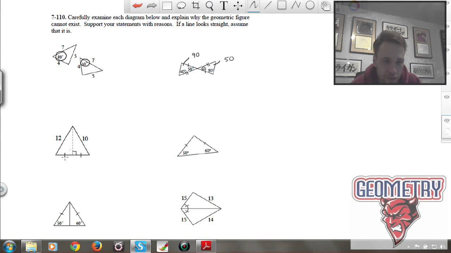Image resolution: width=451 pixels, height=253 pixels.
Task: Toggle eye icon in the highlighted layer row
Action: (x=447, y=121)
